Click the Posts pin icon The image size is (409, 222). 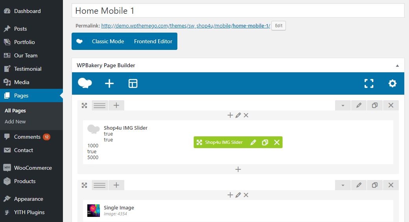pyautogui.click(x=7, y=29)
